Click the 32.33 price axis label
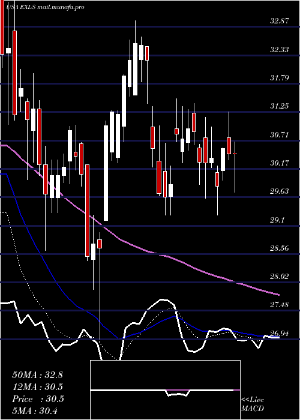This screenshot has width=300, height=420. tap(280, 50)
